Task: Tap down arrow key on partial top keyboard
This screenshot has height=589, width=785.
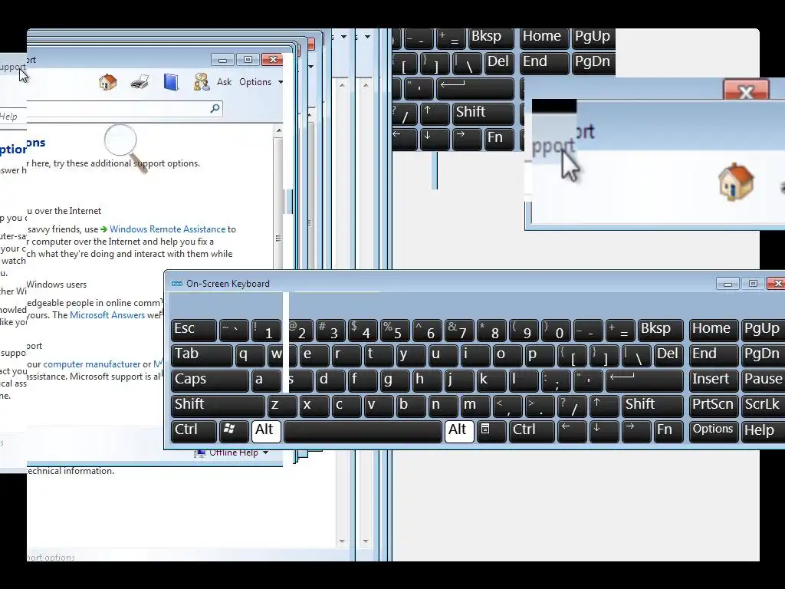Action: click(435, 138)
